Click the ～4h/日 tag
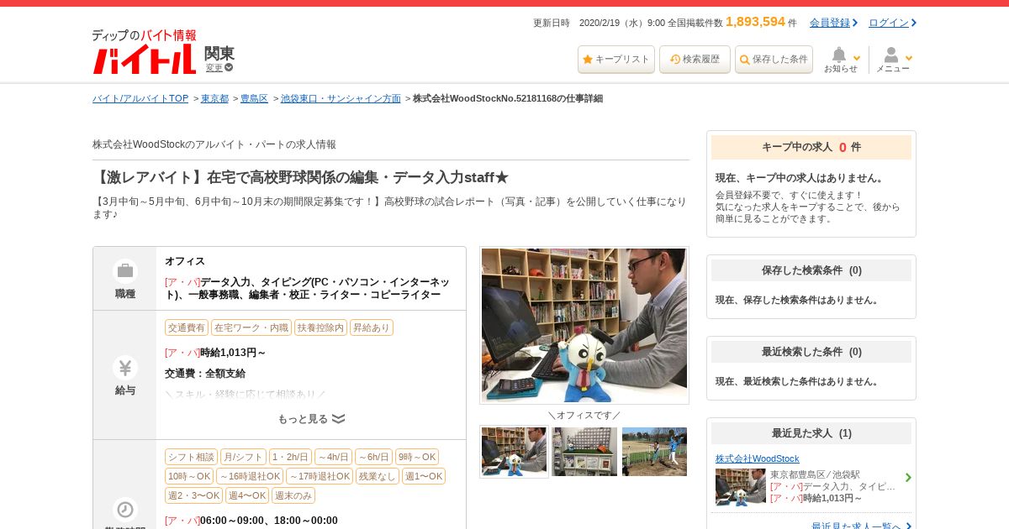Screen dimensions: 1009x529 point(333,457)
